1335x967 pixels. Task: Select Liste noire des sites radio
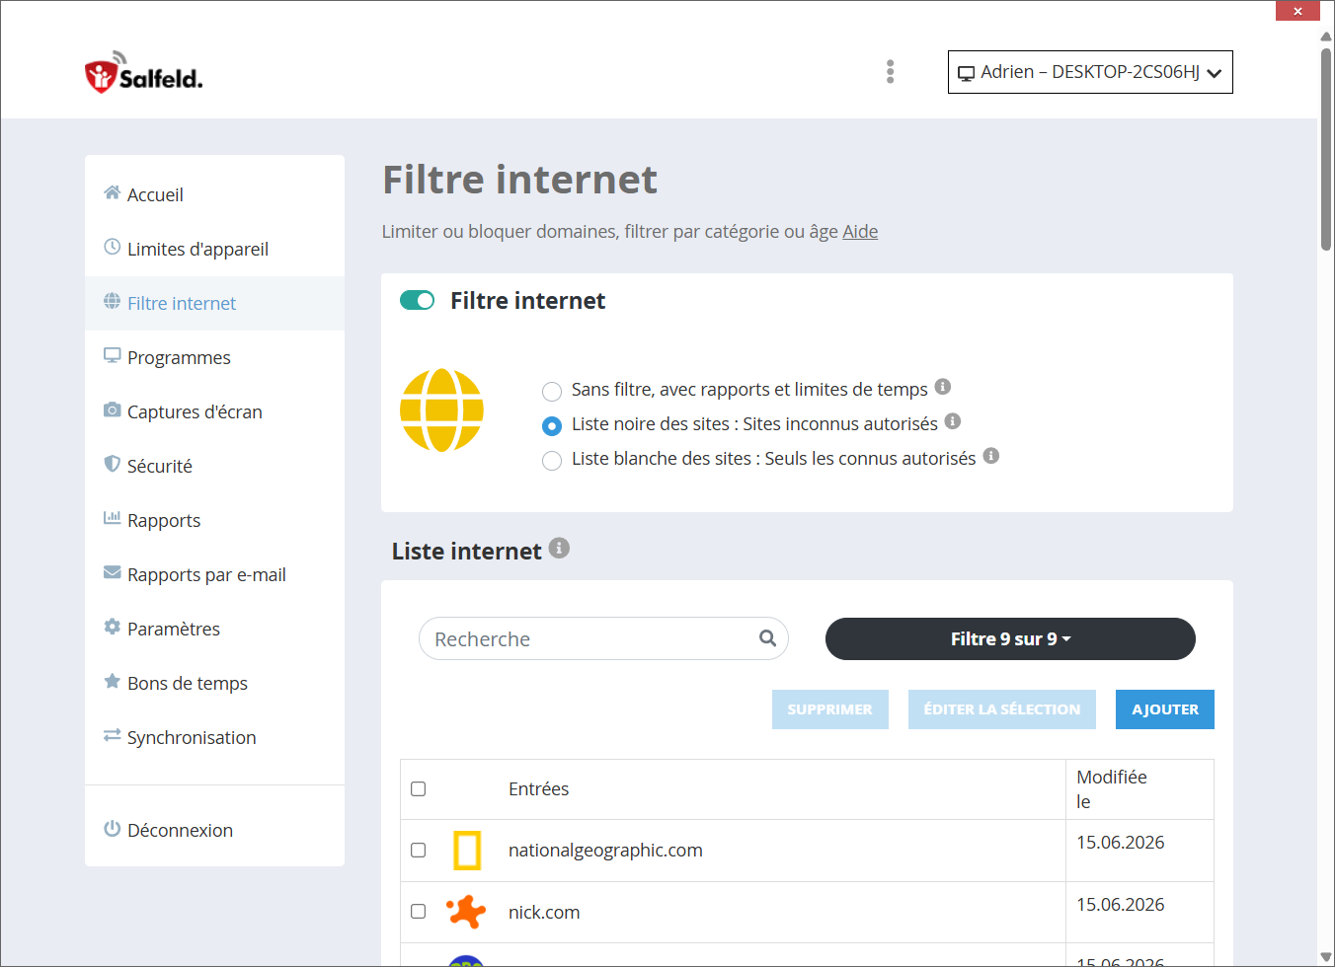click(x=552, y=426)
